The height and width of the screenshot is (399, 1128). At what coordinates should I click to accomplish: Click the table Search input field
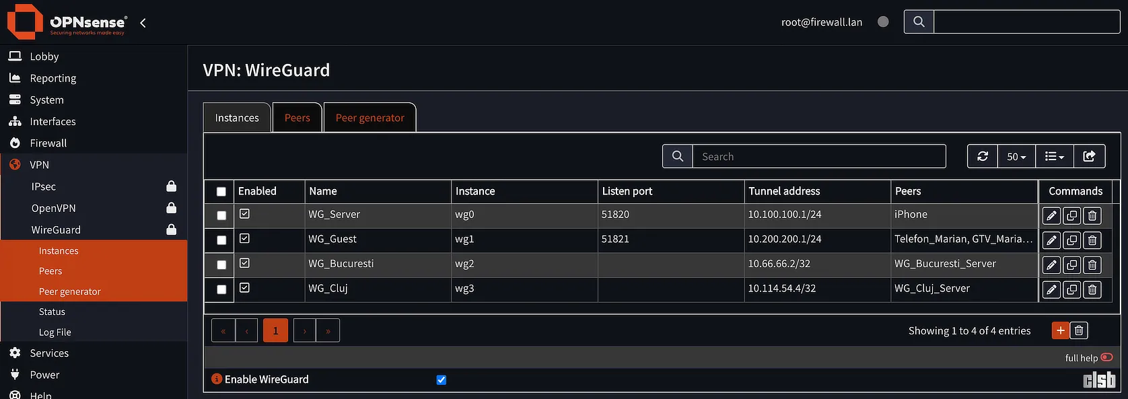[818, 157]
